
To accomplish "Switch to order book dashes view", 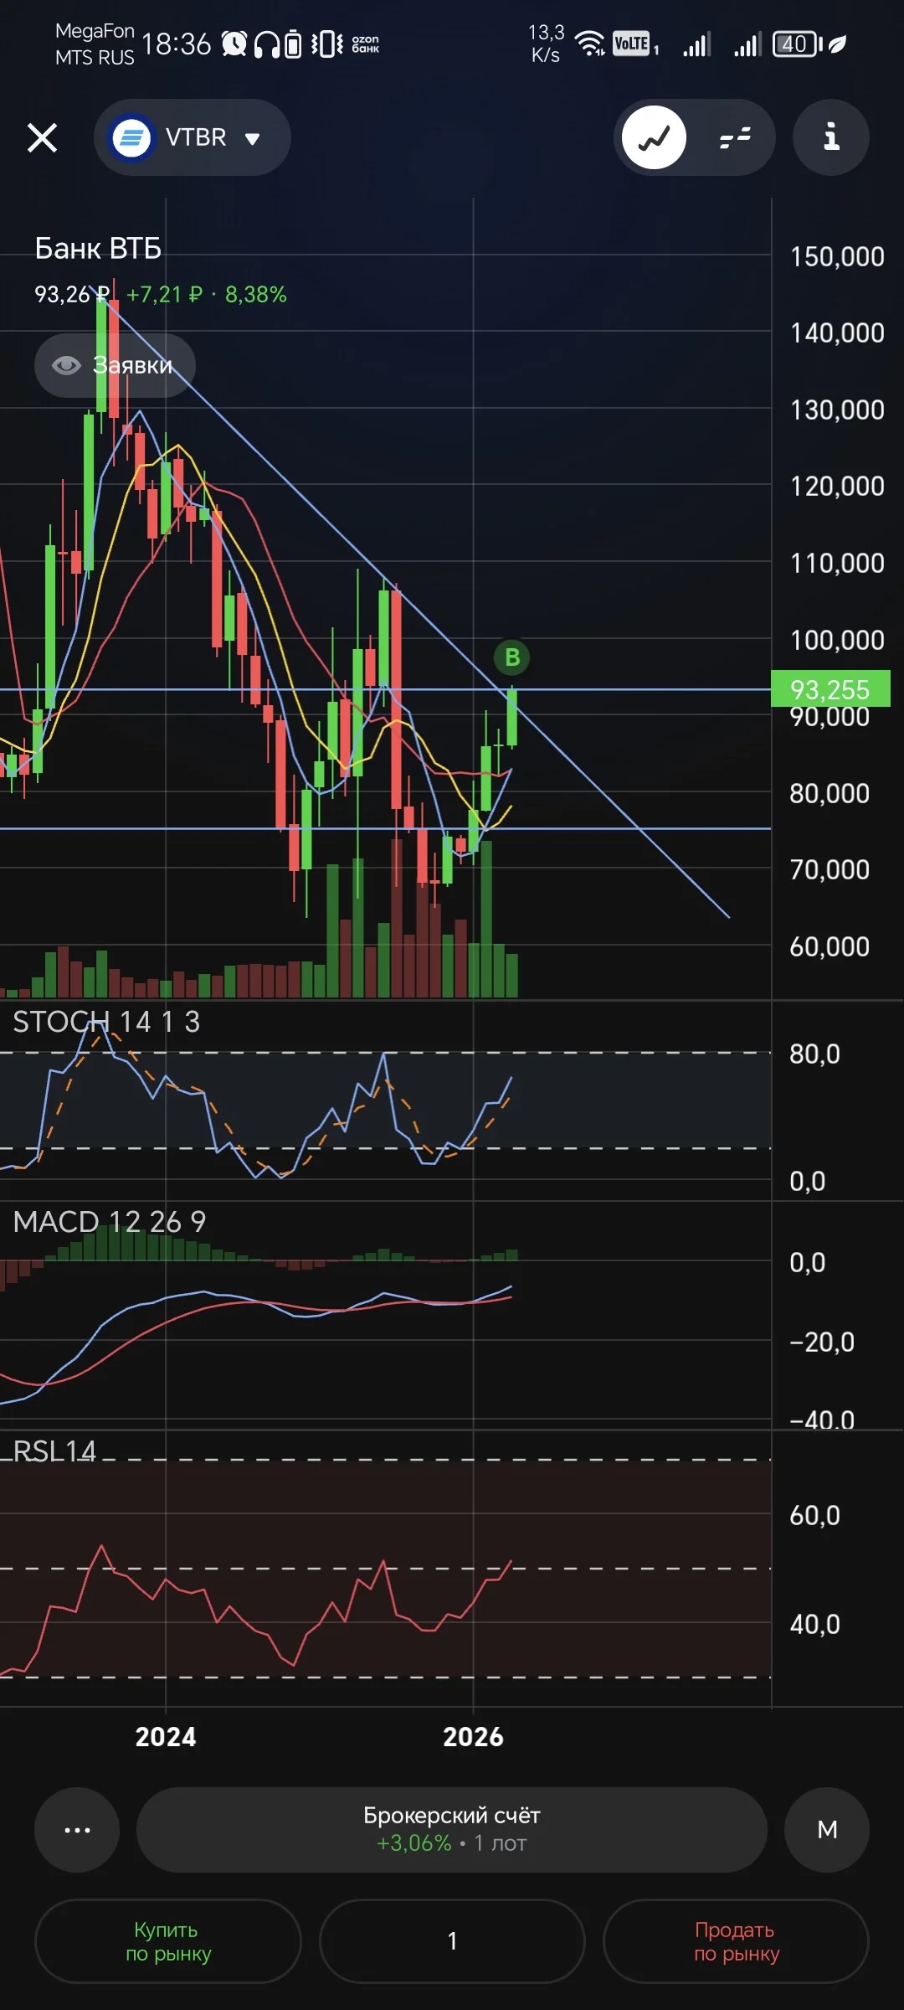I will [735, 137].
